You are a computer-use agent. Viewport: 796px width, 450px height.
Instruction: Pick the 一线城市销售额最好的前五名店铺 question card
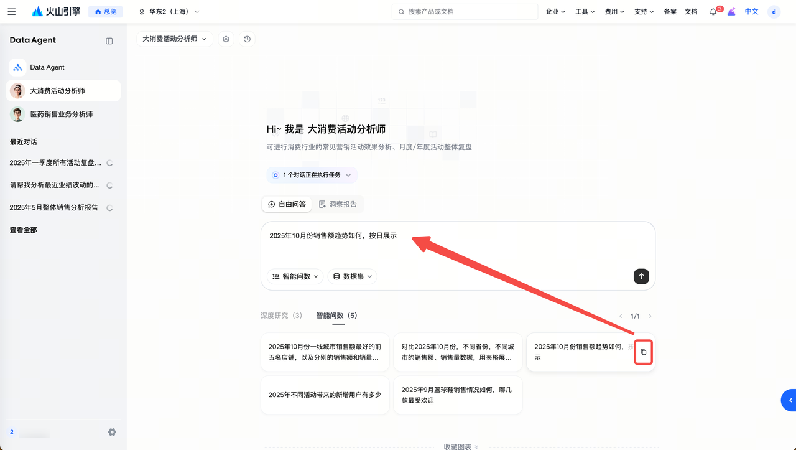pos(325,352)
